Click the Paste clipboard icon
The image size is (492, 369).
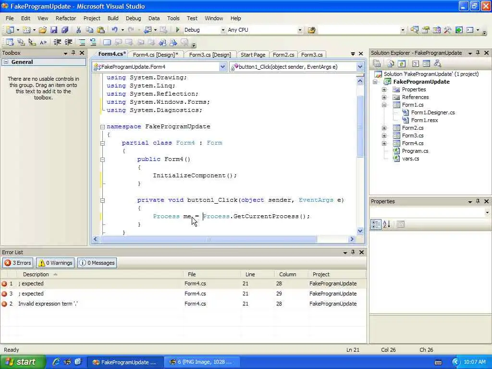pos(101,30)
